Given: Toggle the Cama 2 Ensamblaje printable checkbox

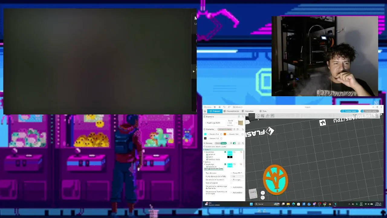Looking at the screenshot, I should [x=225, y=164].
